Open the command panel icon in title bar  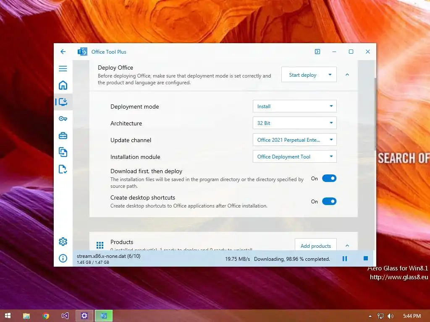[317, 52]
